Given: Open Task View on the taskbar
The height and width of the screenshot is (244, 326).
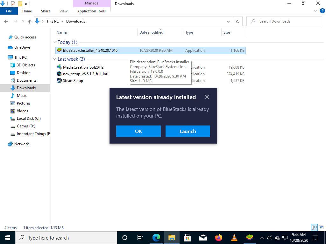Looking at the screenshot, I should pos(140,238).
